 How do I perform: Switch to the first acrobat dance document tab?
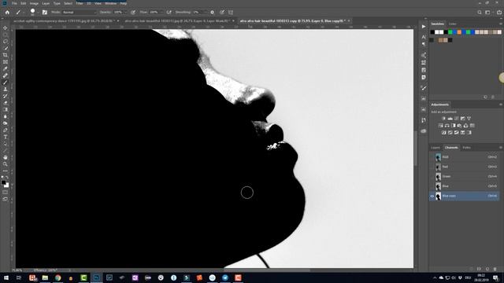[x=64, y=21]
